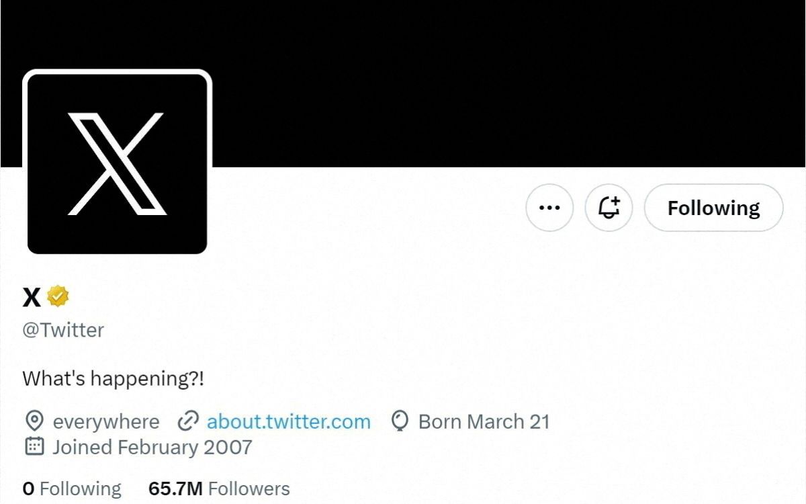
Task: Open about.twitter.com link
Action: coord(289,421)
